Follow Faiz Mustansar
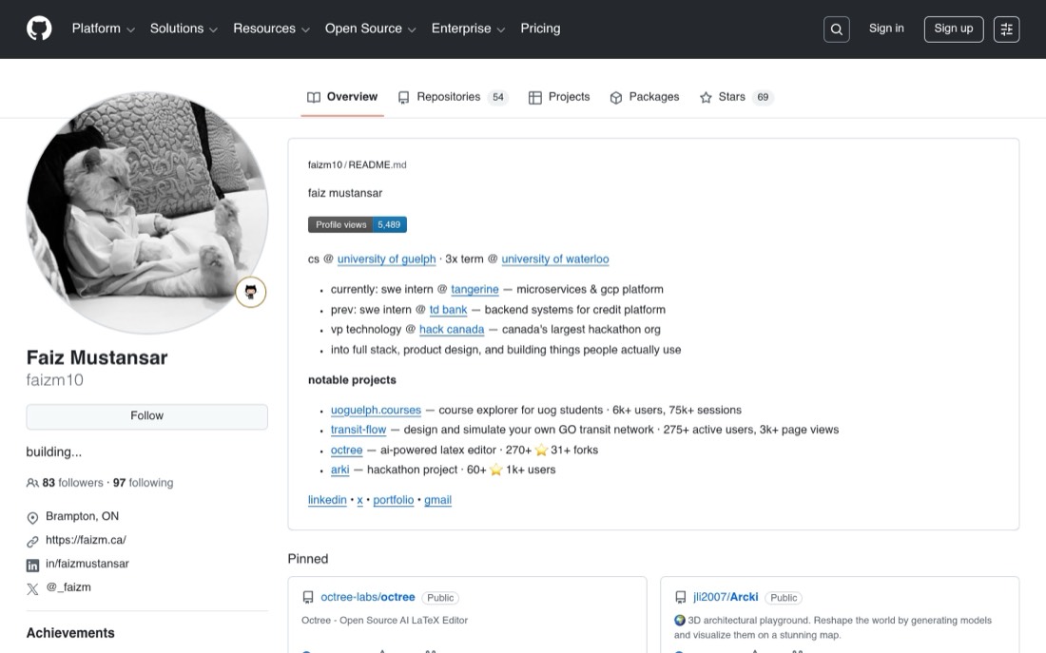 pyautogui.click(x=146, y=416)
